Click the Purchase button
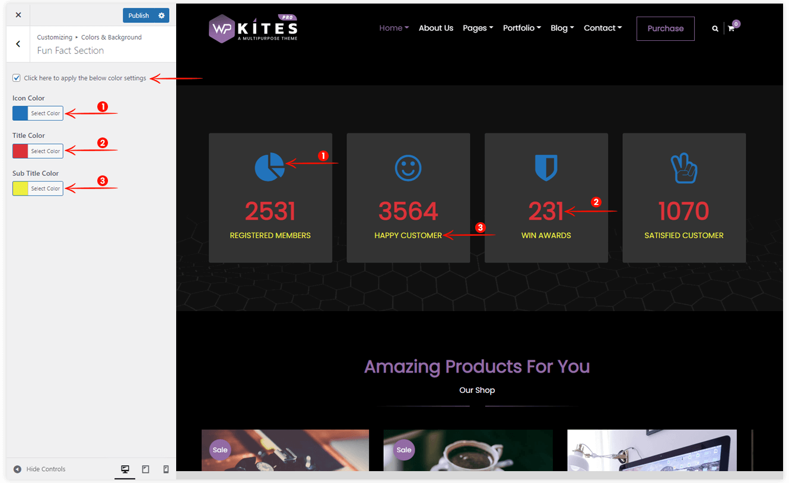The height and width of the screenshot is (483, 789). click(x=666, y=28)
